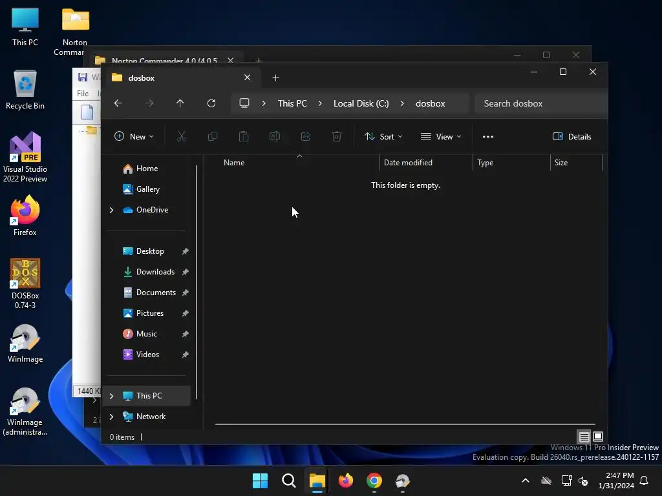Sort by the Size column header

click(x=576, y=162)
